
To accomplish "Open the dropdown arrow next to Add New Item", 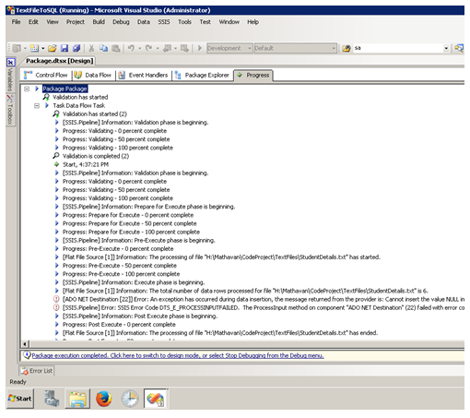I will [42, 48].
